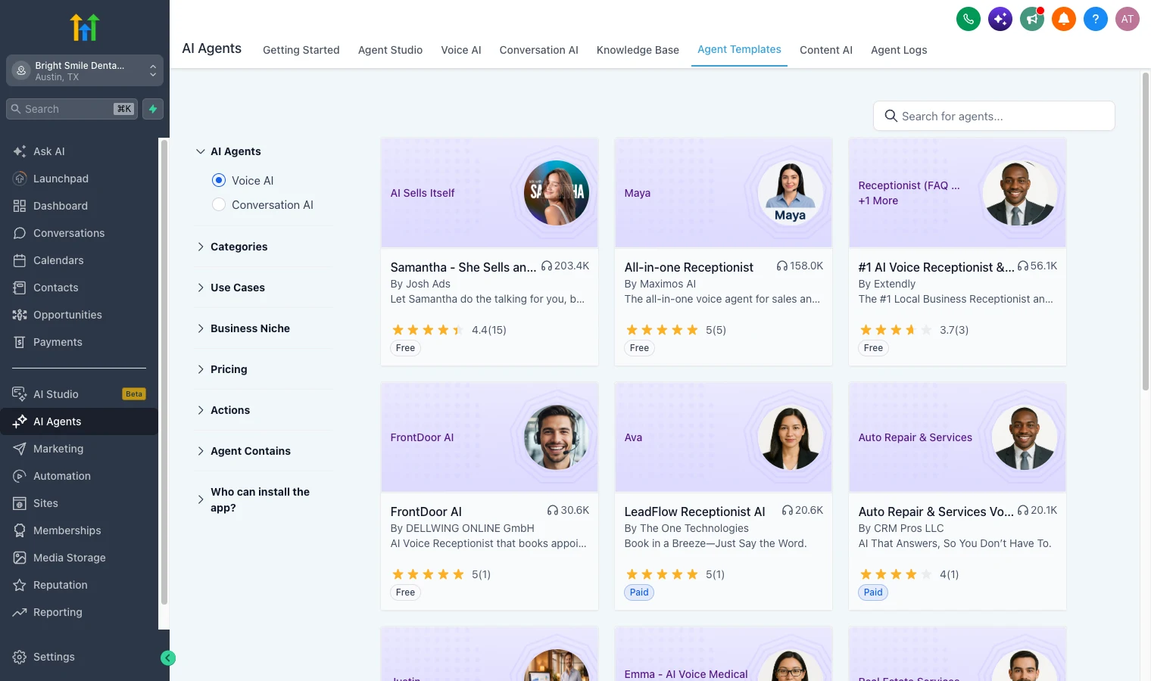Click the Maya agent avatar thumbnail
The width and height of the screenshot is (1151, 681).
click(790, 193)
